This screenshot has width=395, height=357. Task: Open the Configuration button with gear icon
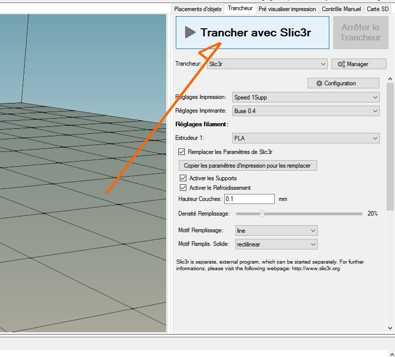[x=343, y=83]
